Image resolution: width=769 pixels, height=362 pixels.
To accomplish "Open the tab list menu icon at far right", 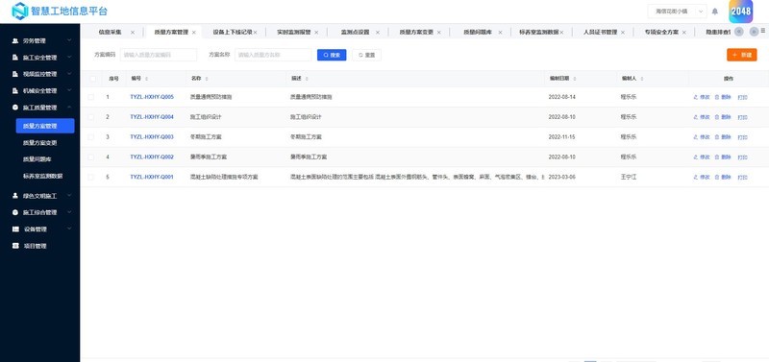I will point(763,31).
